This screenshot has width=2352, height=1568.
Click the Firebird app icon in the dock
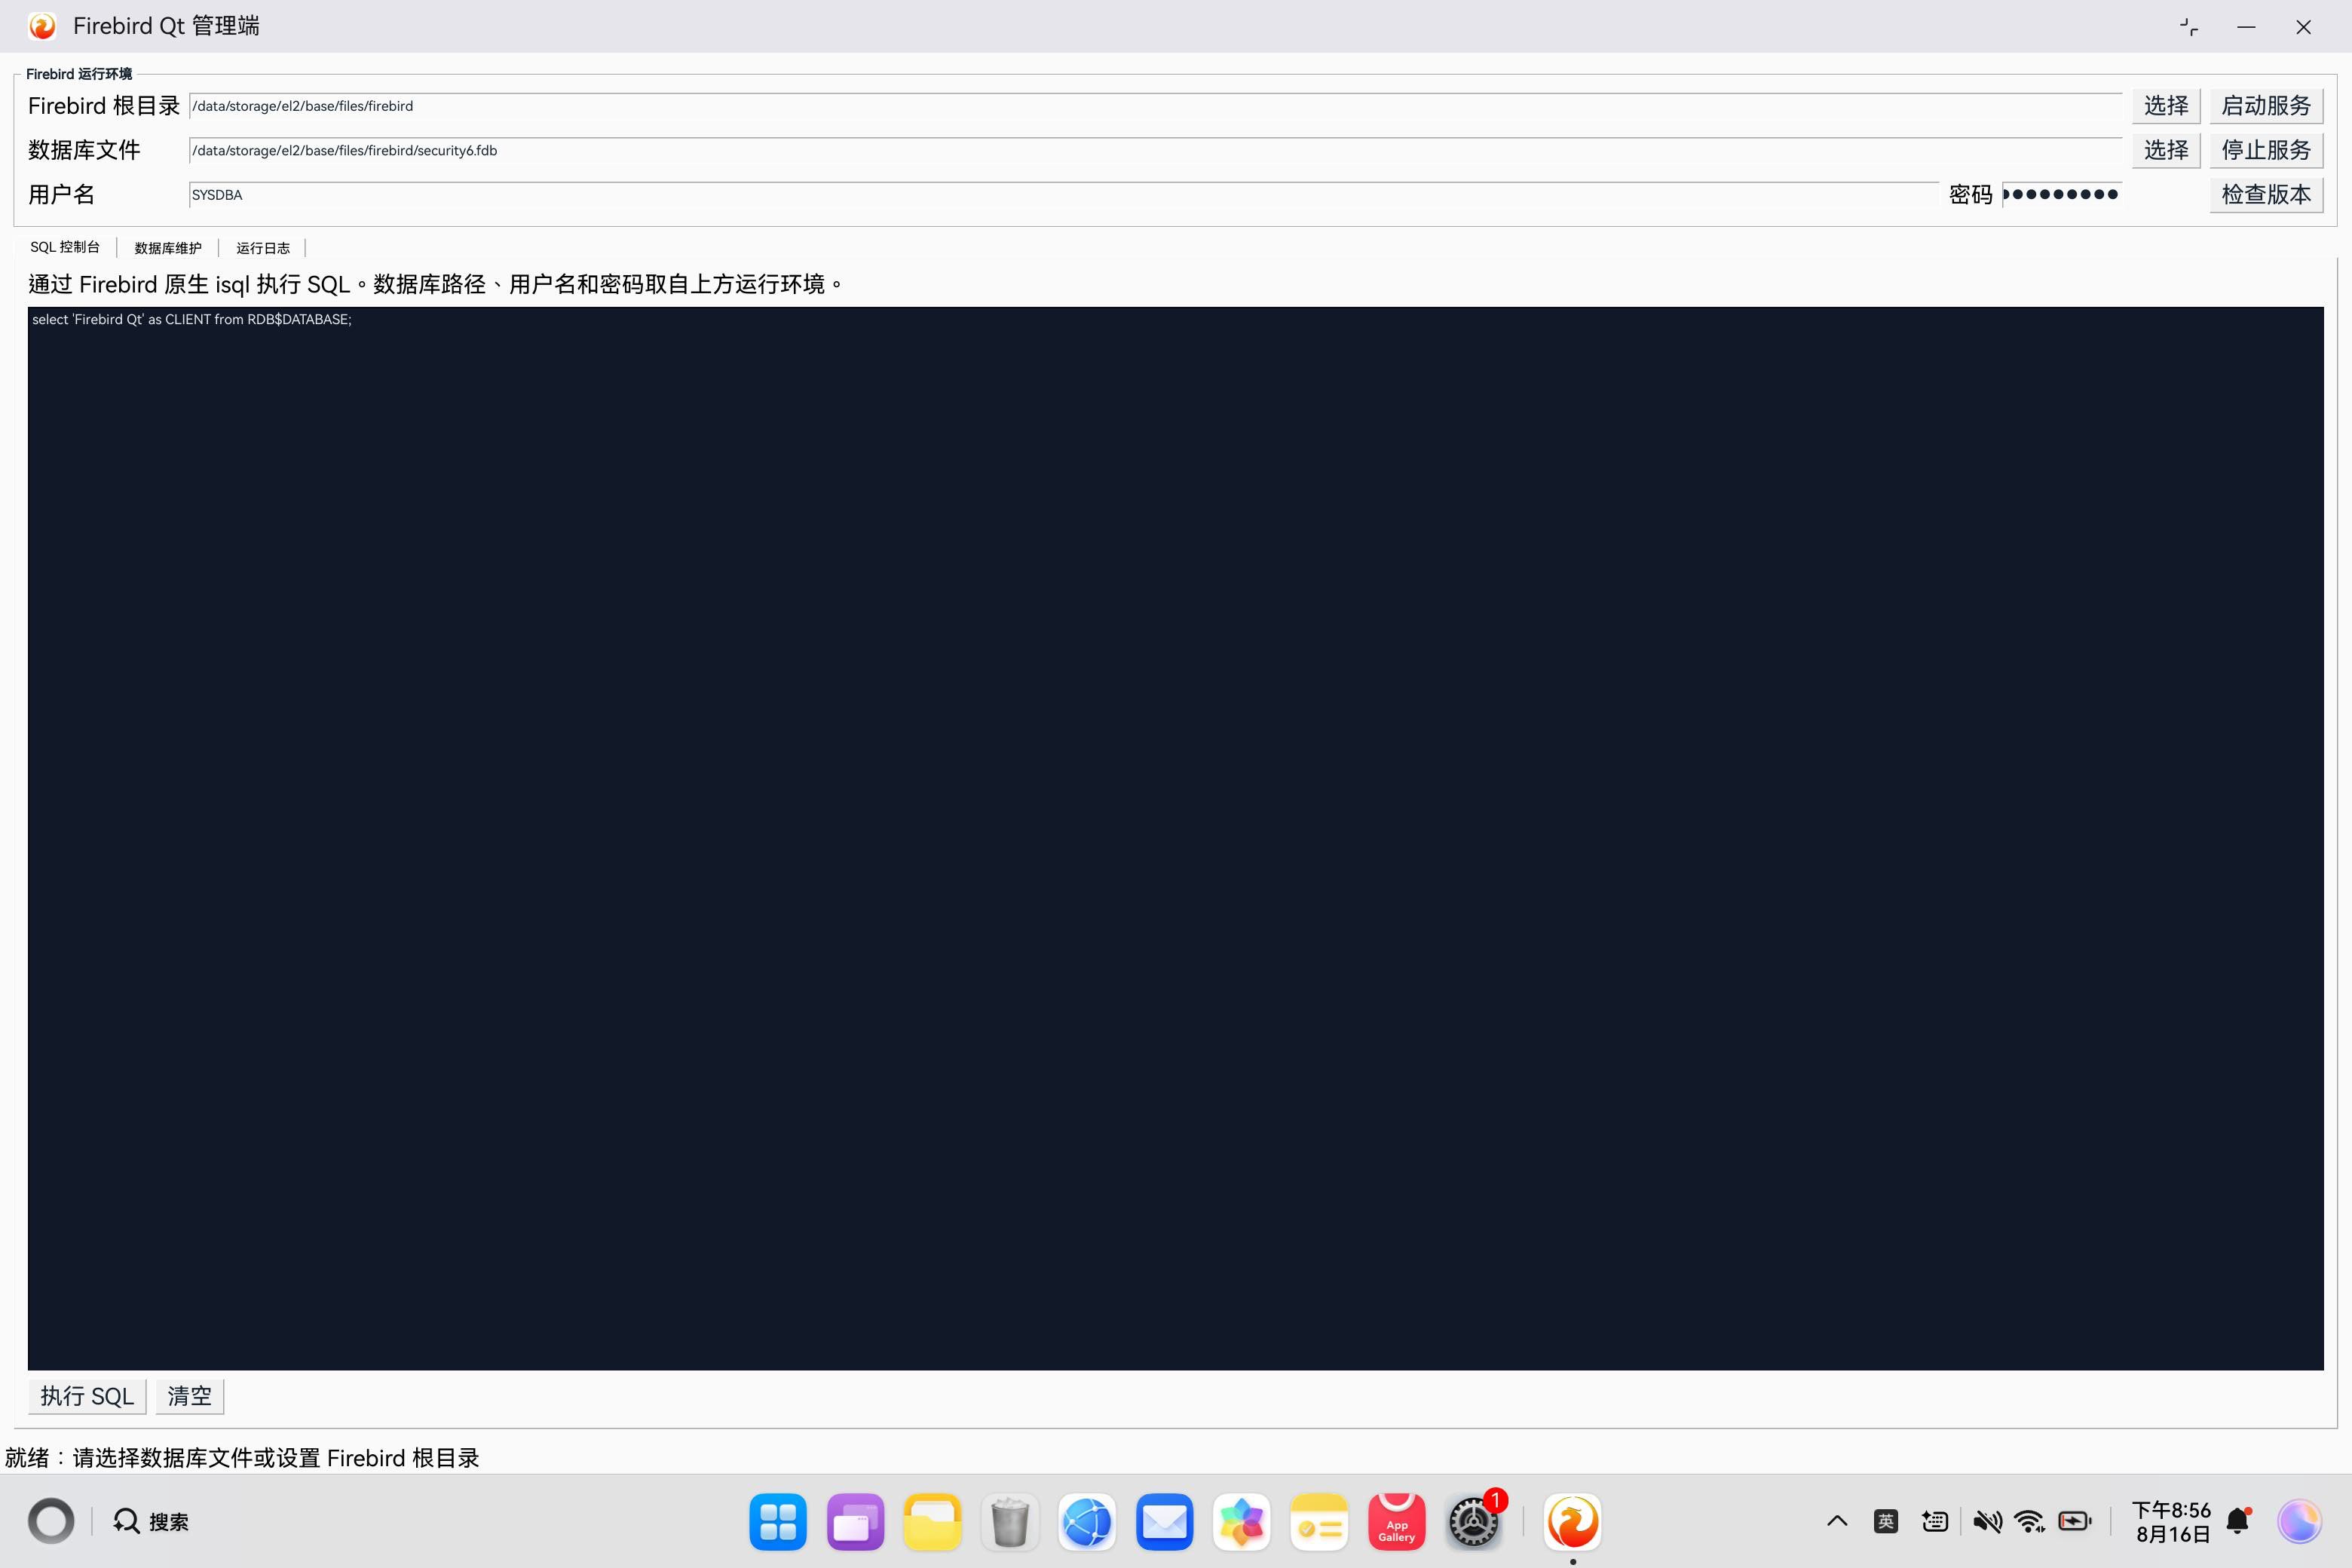point(1572,1522)
